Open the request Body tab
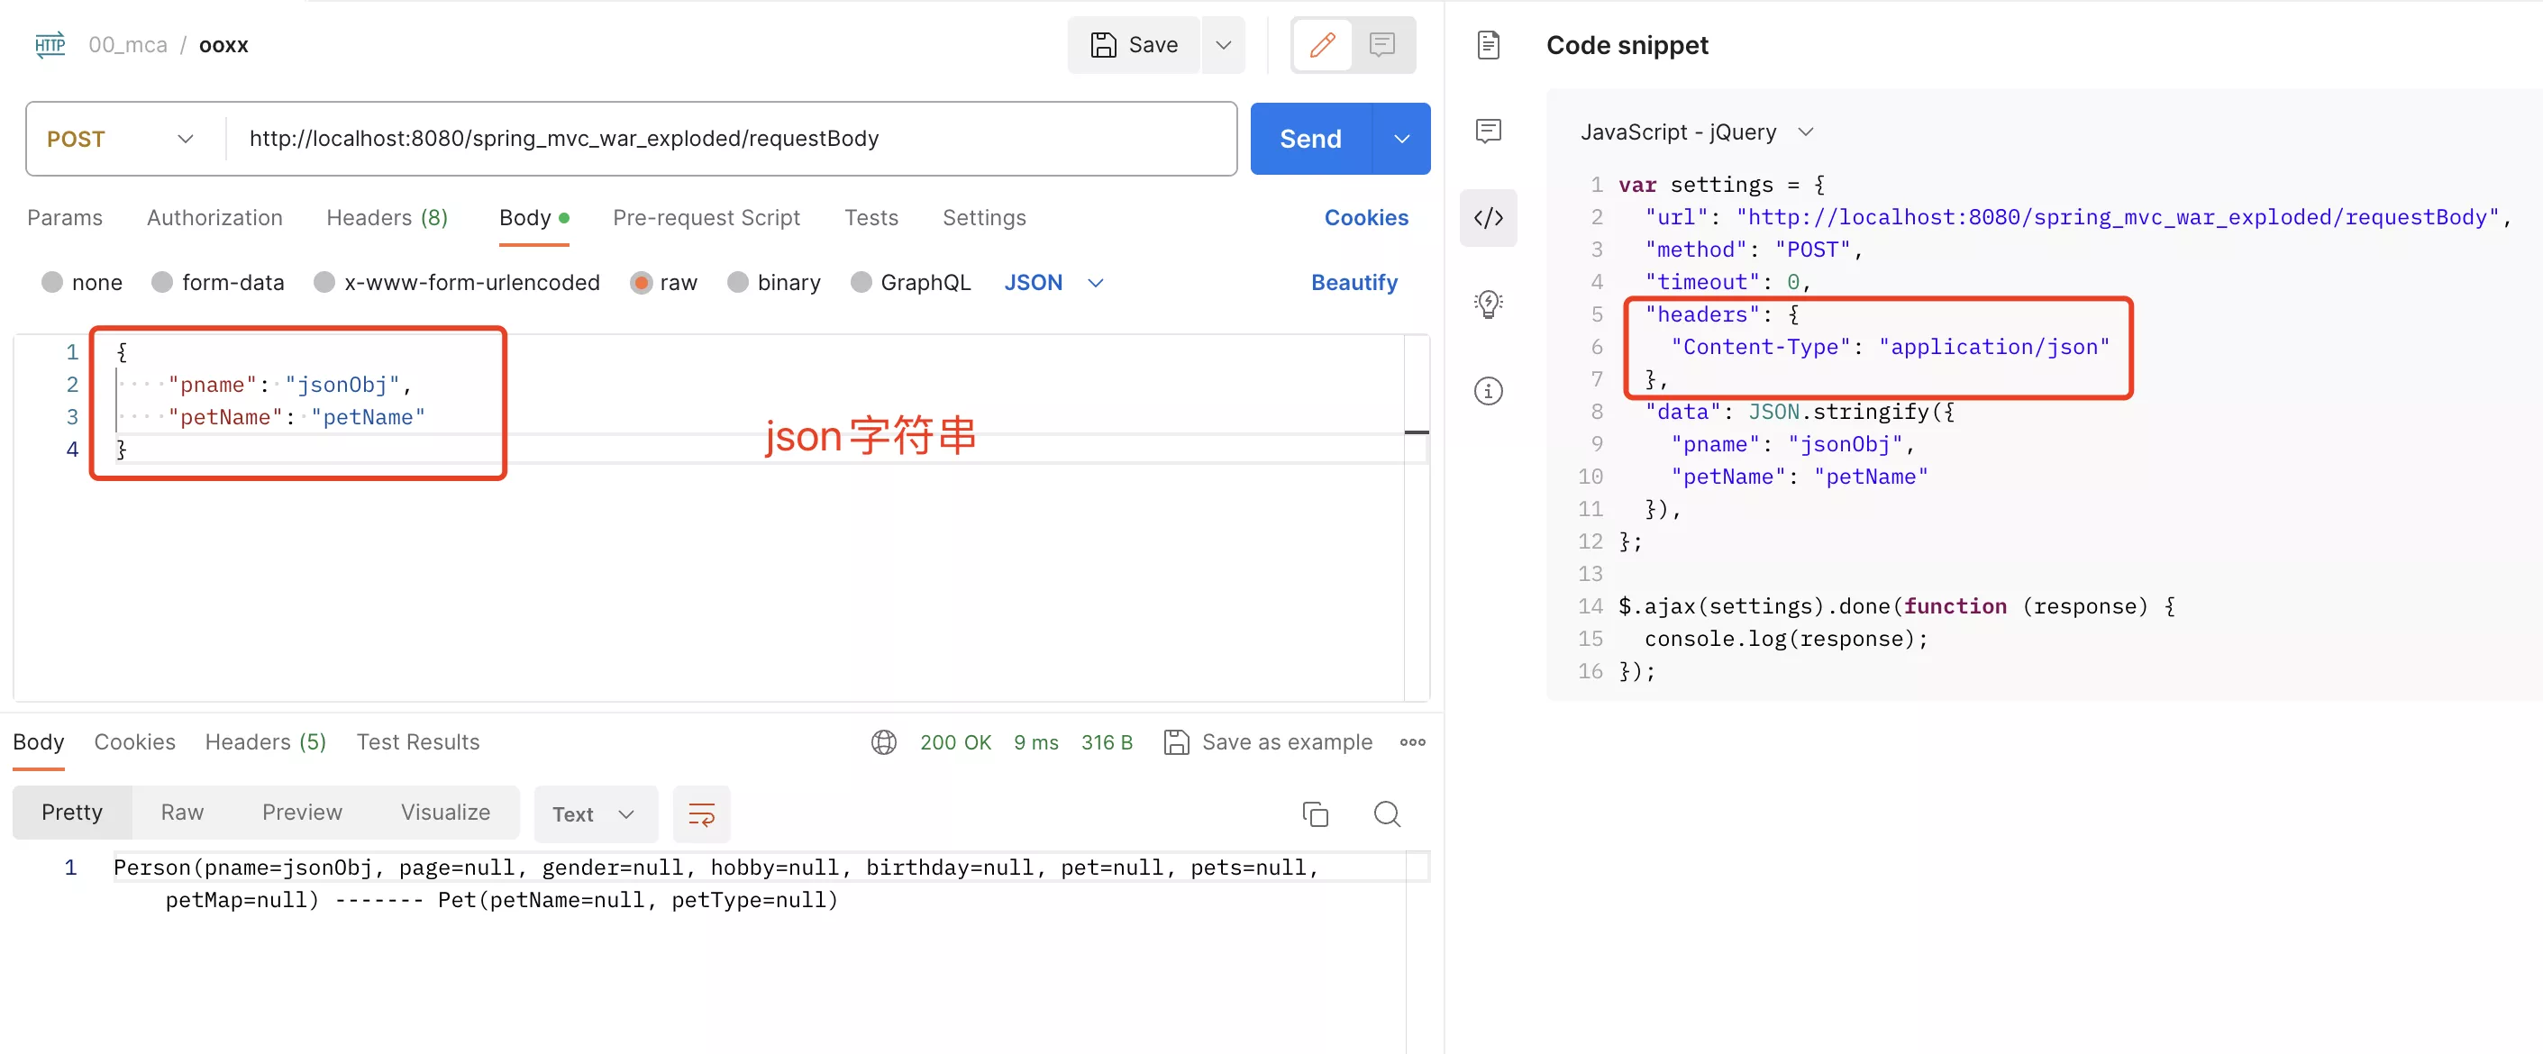The height and width of the screenshot is (1054, 2543). coord(534,218)
